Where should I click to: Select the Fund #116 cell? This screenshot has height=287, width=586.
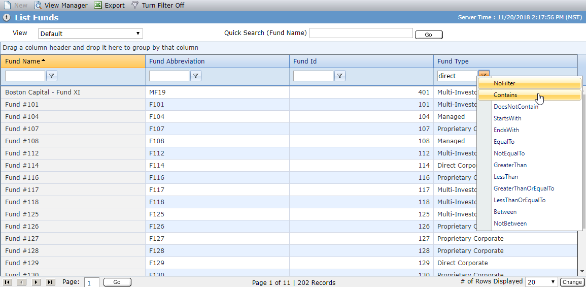[73, 177]
